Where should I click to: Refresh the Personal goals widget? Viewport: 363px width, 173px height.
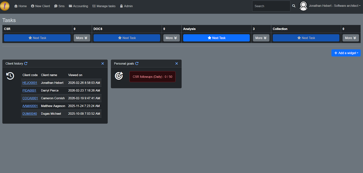pyautogui.click(x=137, y=64)
